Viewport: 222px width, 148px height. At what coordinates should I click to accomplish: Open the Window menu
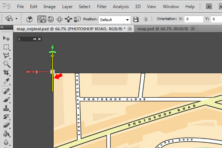pyautogui.click(x=171, y=7)
